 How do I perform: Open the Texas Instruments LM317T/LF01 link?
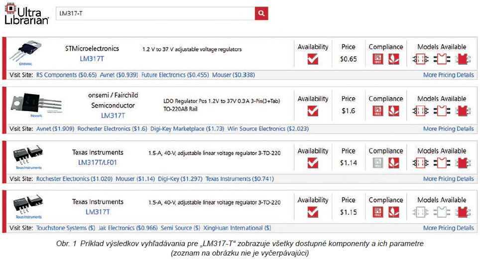(x=98, y=162)
